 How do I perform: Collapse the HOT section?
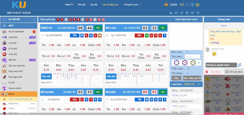point(4,26)
